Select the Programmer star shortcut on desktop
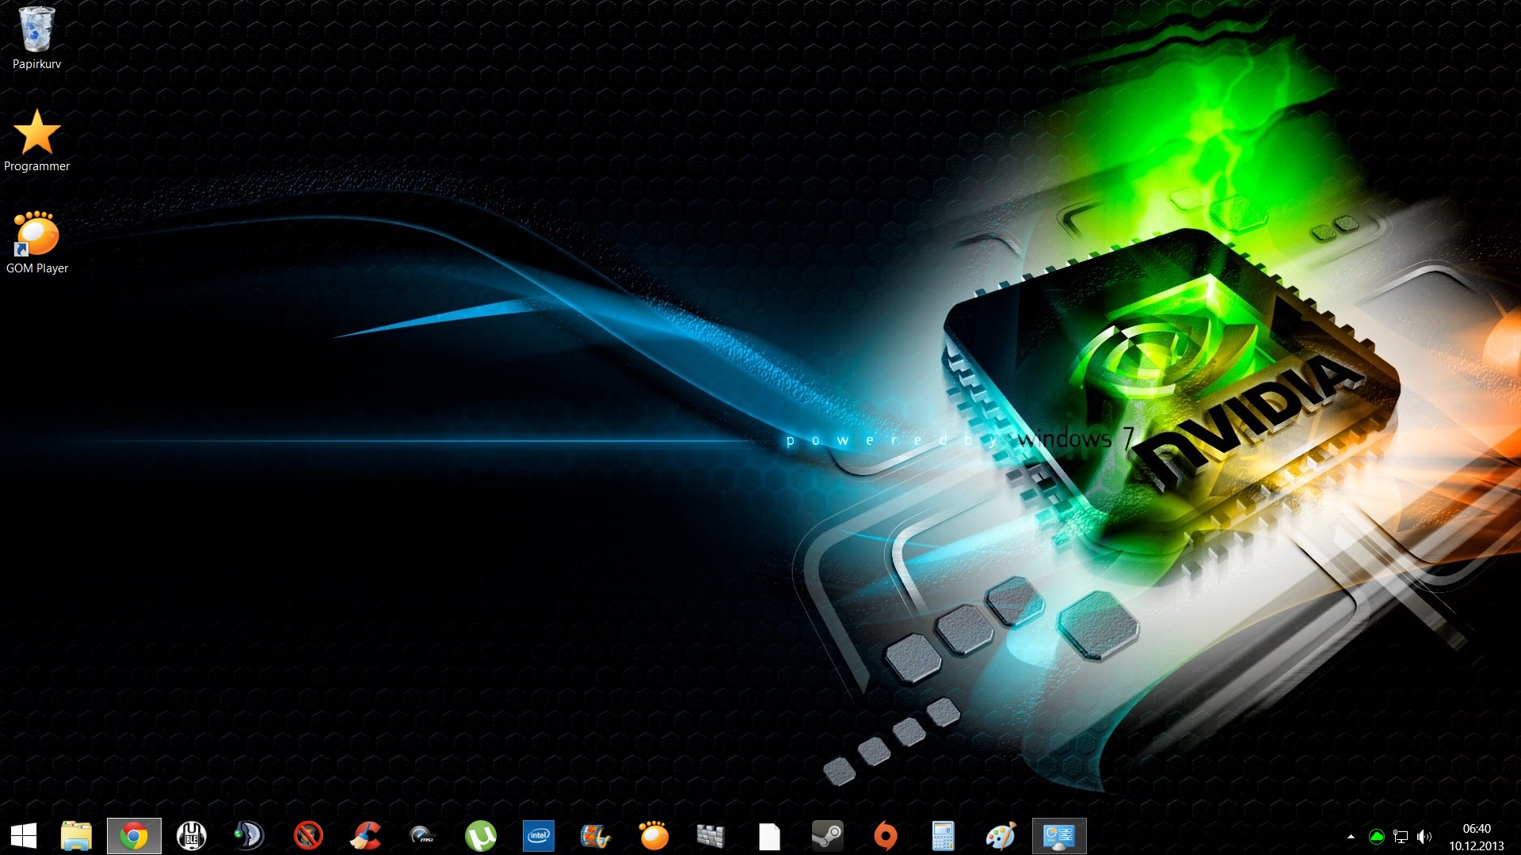1521x855 pixels. pyautogui.click(x=36, y=140)
